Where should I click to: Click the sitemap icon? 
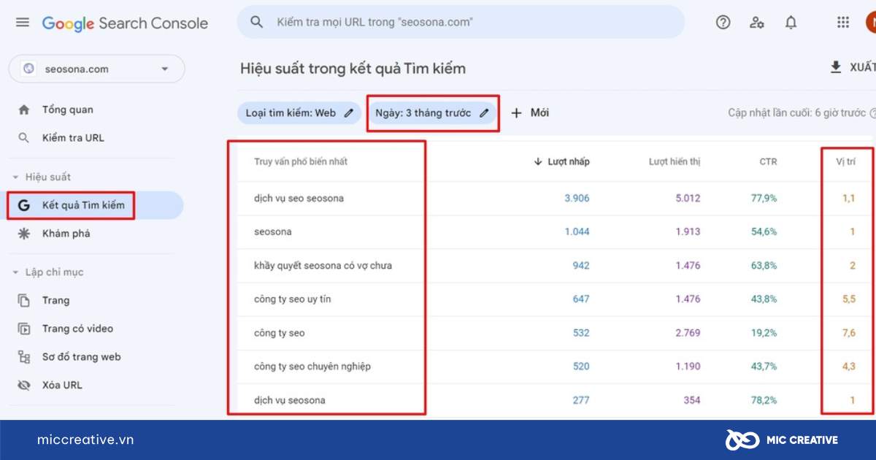click(24, 357)
